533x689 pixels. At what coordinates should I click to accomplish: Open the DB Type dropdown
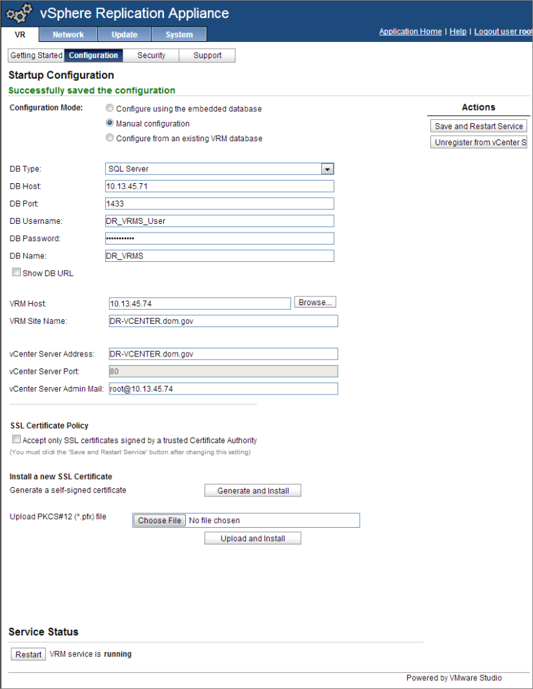(327, 169)
